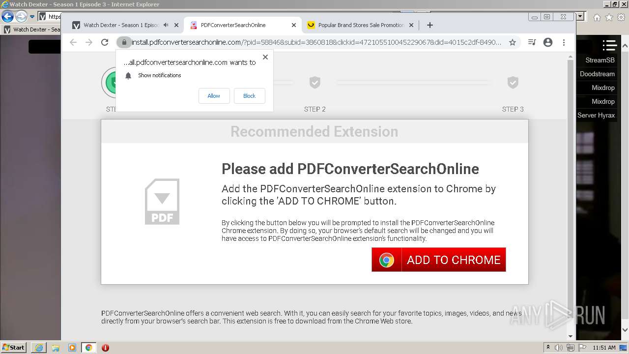This screenshot has height=354, width=629.
Task: Select the Server Hyrax link
Action: tap(596, 115)
